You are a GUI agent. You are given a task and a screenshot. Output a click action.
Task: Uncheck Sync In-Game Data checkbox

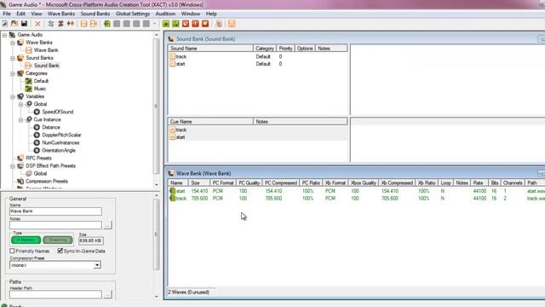click(60, 251)
